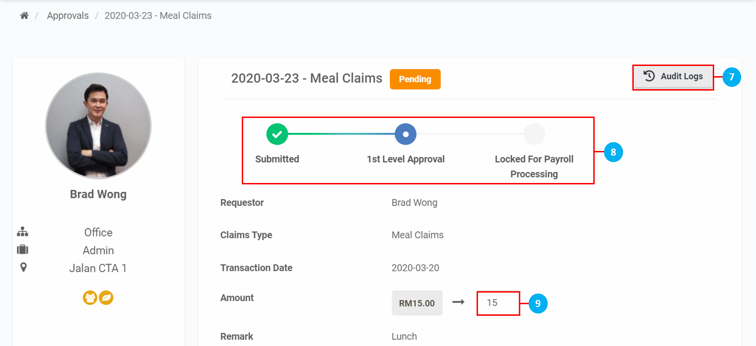Click the location pin icon beside Jalan CTA 1
Image resolution: width=756 pixels, height=346 pixels.
click(x=23, y=268)
